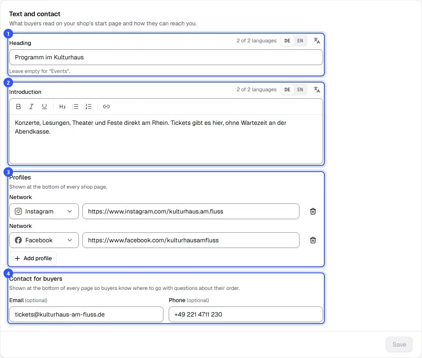
Task: Switch Introduction language to EN
Action: coord(300,89)
